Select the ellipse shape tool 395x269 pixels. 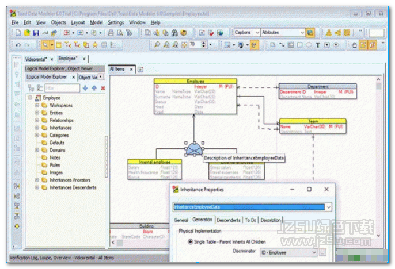pos(309,45)
